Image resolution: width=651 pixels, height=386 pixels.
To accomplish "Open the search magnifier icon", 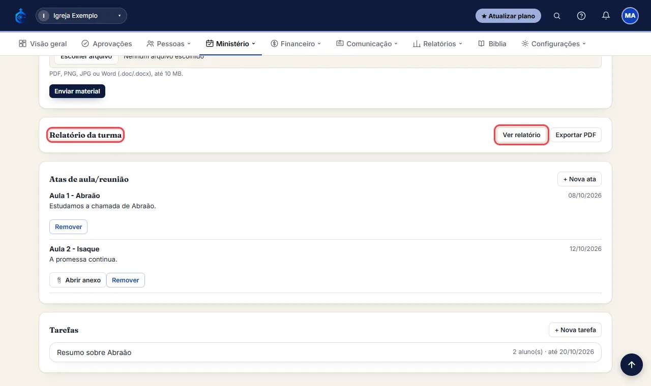I will pyautogui.click(x=557, y=16).
